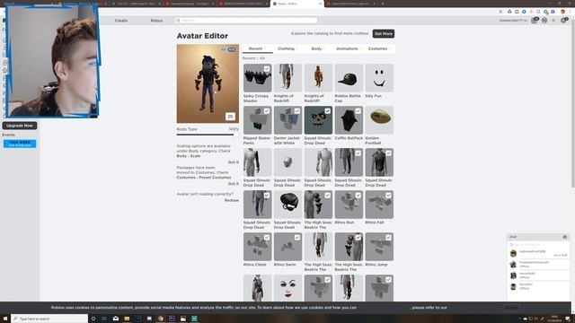Open File Explorer on taskbar

127,319
